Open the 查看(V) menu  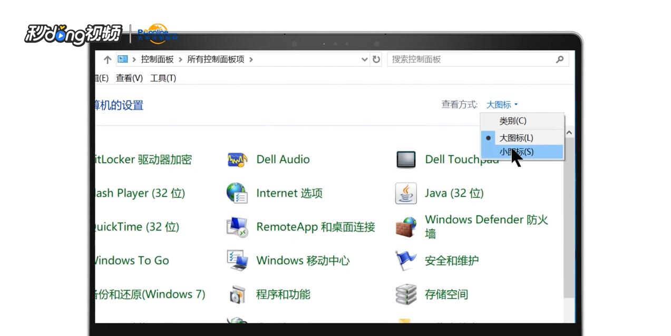(x=128, y=77)
